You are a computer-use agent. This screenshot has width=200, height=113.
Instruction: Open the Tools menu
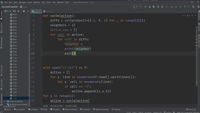coord(49,2)
